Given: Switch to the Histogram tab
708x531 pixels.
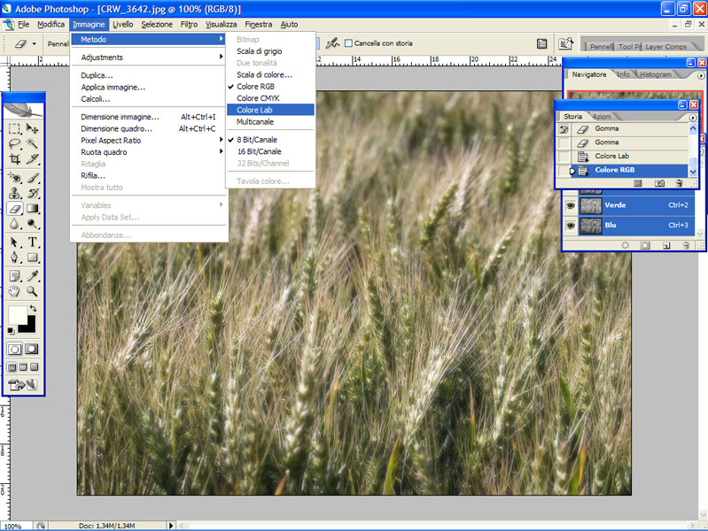Looking at the screenshot, I should [x=655, y=74].
